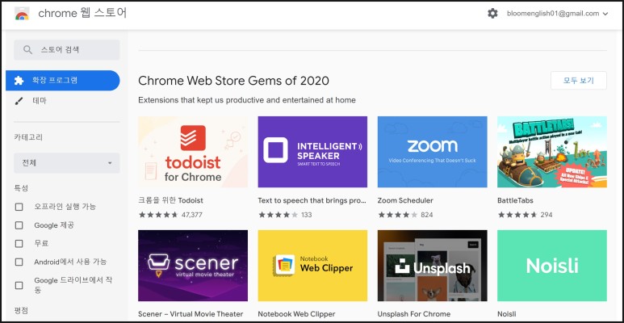This screenshot has height=323, width=624.
Task: Click the 824 Zoom Scheduler rating count
Action: pyautogui.click(x=426, y=215)
